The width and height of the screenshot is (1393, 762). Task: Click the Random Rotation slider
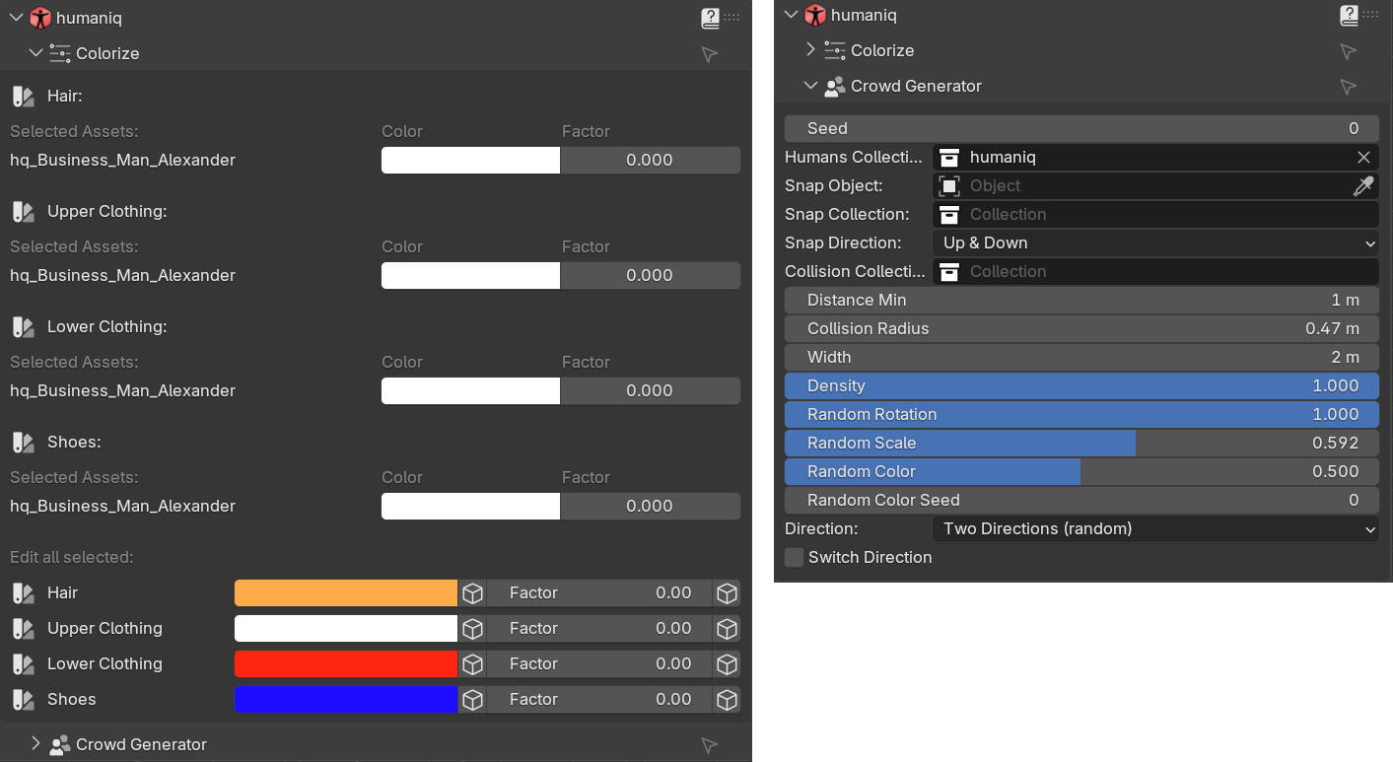1081,414
